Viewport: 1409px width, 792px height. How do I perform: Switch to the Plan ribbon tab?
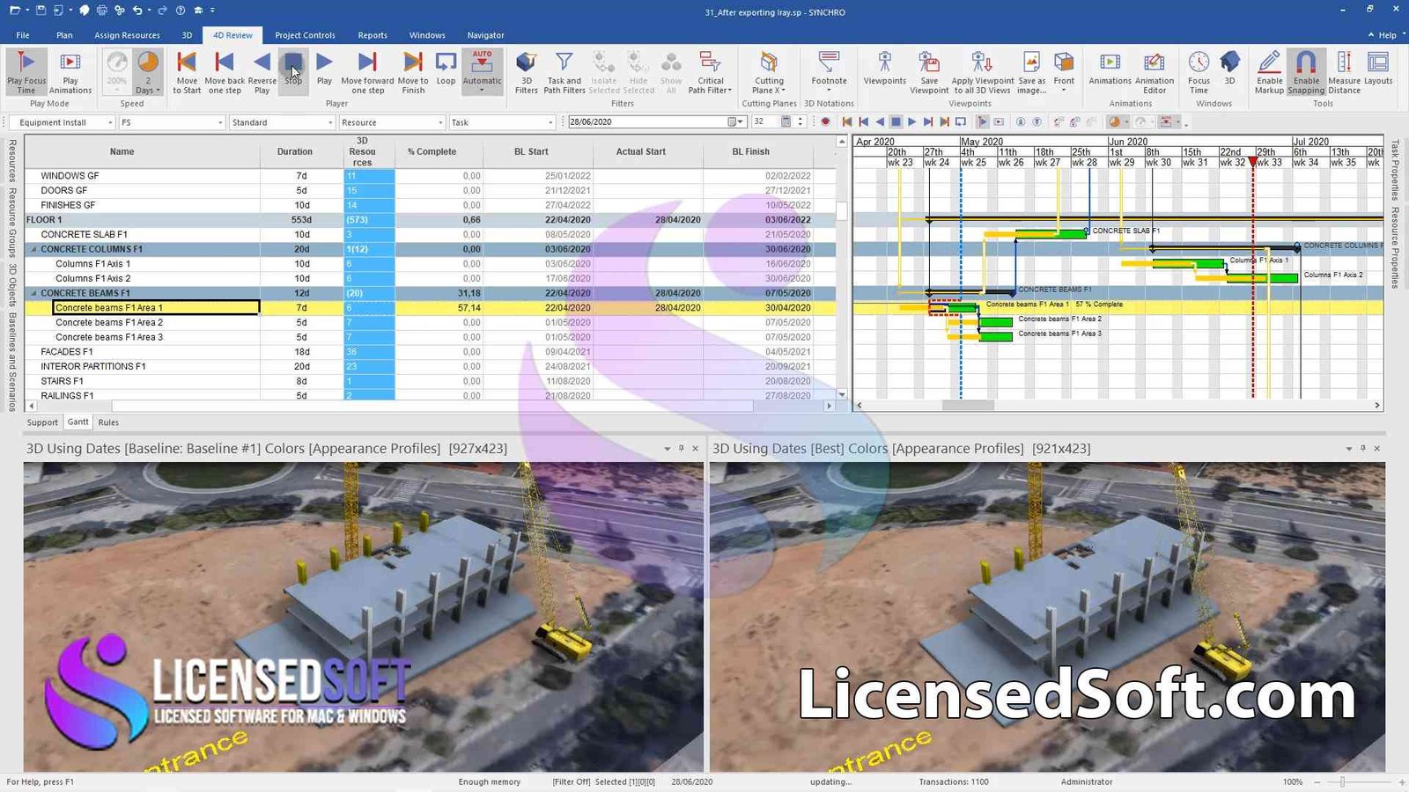(x=64, y=35)
